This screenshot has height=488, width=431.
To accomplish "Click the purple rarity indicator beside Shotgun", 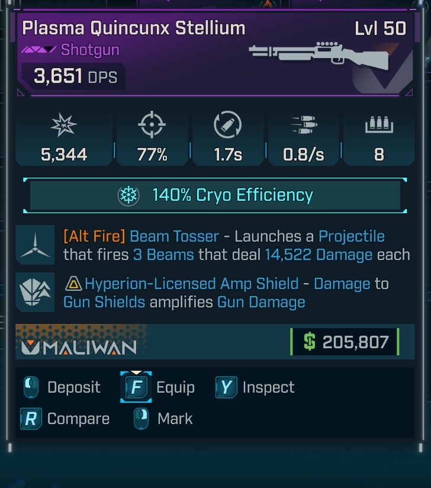I will (39, 50).
